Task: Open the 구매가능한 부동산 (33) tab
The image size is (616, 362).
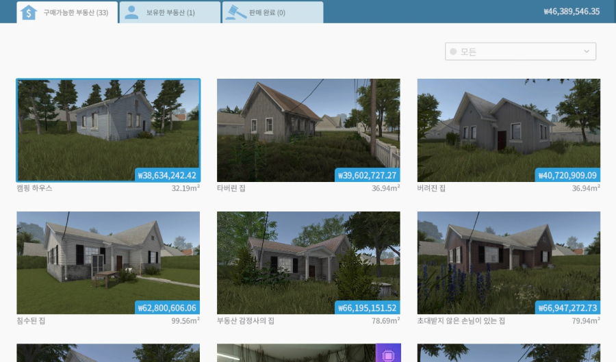Action: [67, 12]
